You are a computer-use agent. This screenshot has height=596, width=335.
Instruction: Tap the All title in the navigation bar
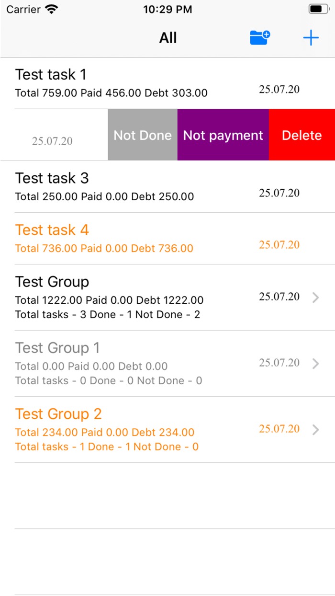167,37
